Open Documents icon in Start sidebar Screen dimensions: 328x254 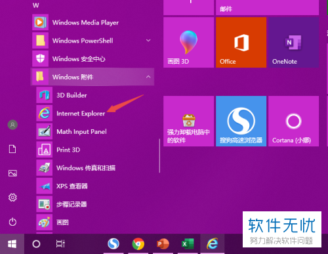[12, 149]
